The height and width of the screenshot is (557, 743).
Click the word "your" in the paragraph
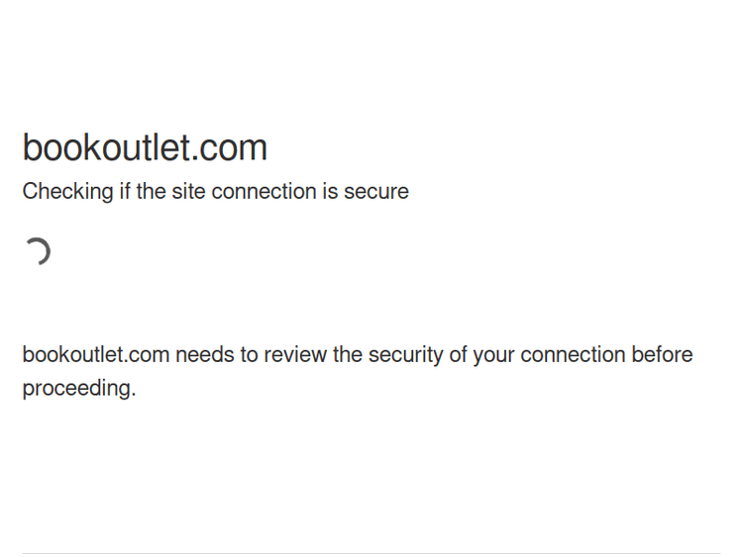[493, 355]
